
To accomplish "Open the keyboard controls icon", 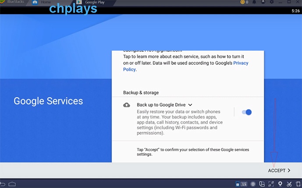I will point(244,184).
